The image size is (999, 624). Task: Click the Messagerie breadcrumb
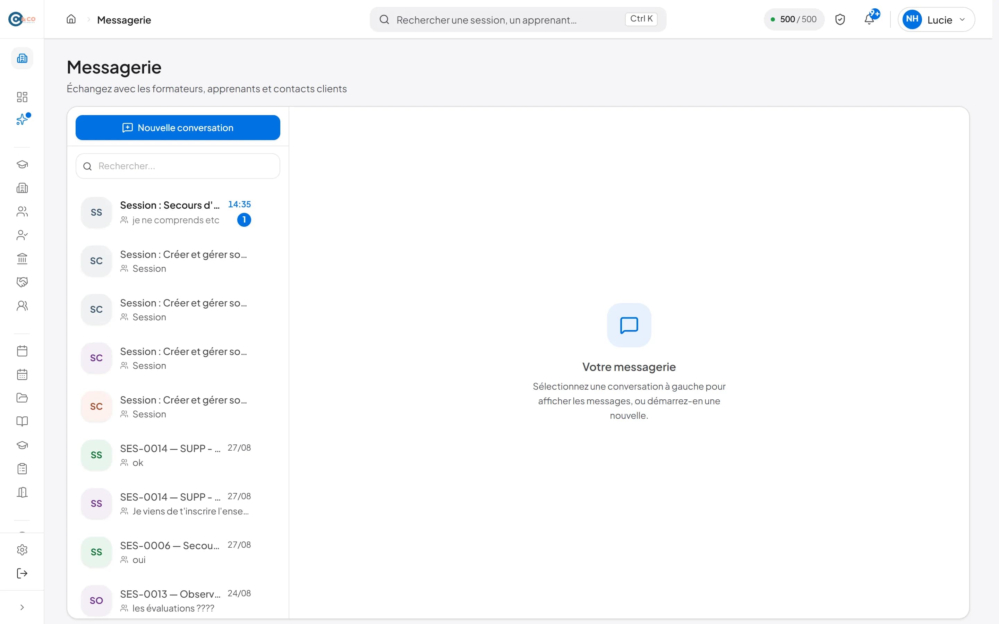click(x=124, y=20)
